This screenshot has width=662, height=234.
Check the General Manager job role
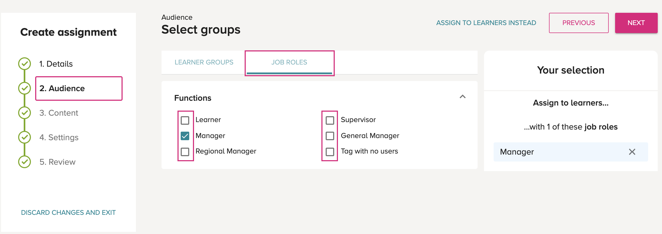pyautogui.click(x=330, y=136)
